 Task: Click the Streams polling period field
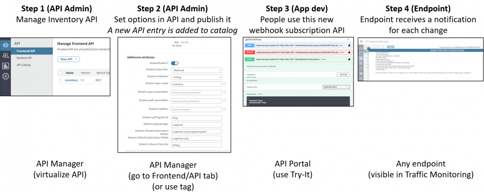coord(196,118)
